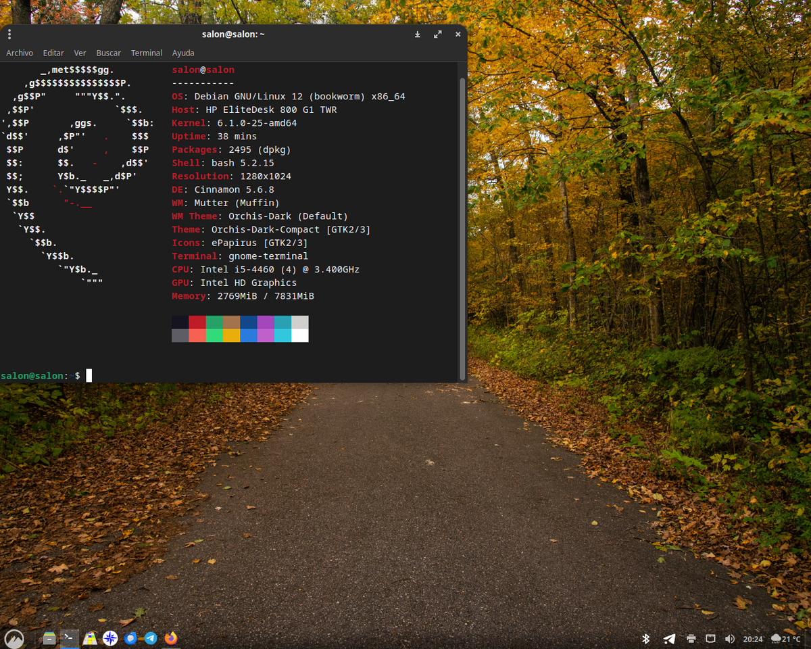Maximize the terminal with diagonal arrows icon
This screenshot has width=811, height=649.
tap(437, 34)
